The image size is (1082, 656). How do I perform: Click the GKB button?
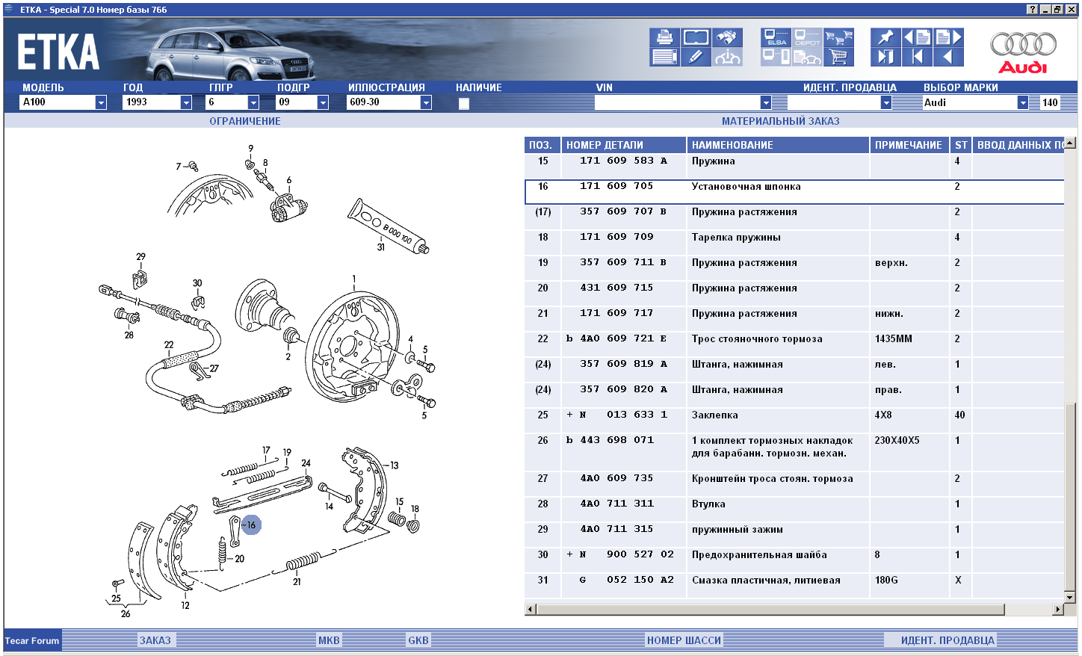click(418, 640)
